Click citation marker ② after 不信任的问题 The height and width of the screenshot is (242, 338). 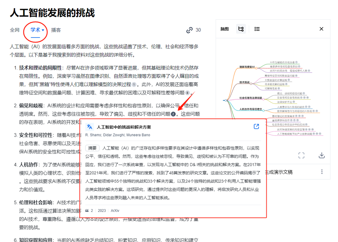[173, 113]
